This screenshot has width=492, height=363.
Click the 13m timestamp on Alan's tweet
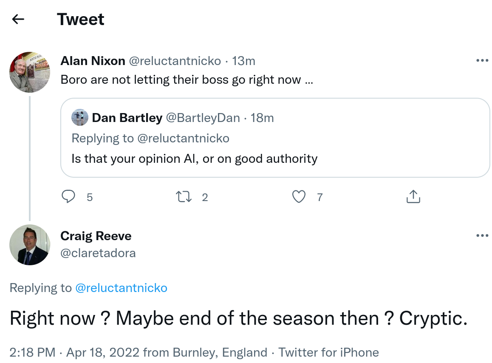(244, 61)
